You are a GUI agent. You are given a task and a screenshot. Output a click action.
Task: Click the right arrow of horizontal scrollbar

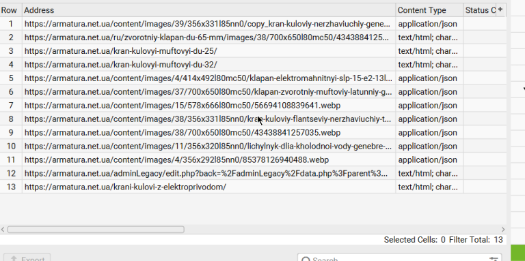pos(503,229)
